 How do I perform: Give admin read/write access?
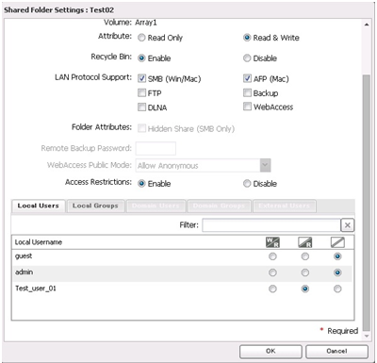click(272, 272)
